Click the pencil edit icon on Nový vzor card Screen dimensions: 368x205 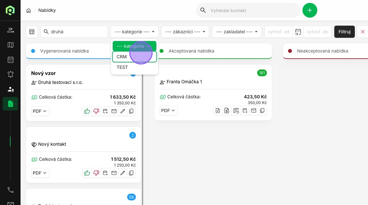(x=123, y=111)
